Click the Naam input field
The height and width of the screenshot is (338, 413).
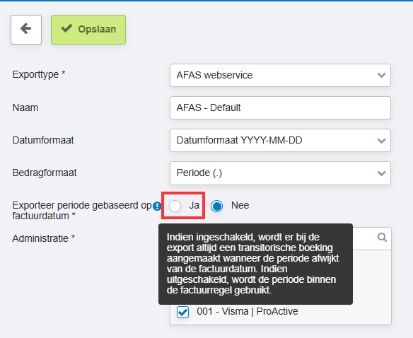coord(280,107)
